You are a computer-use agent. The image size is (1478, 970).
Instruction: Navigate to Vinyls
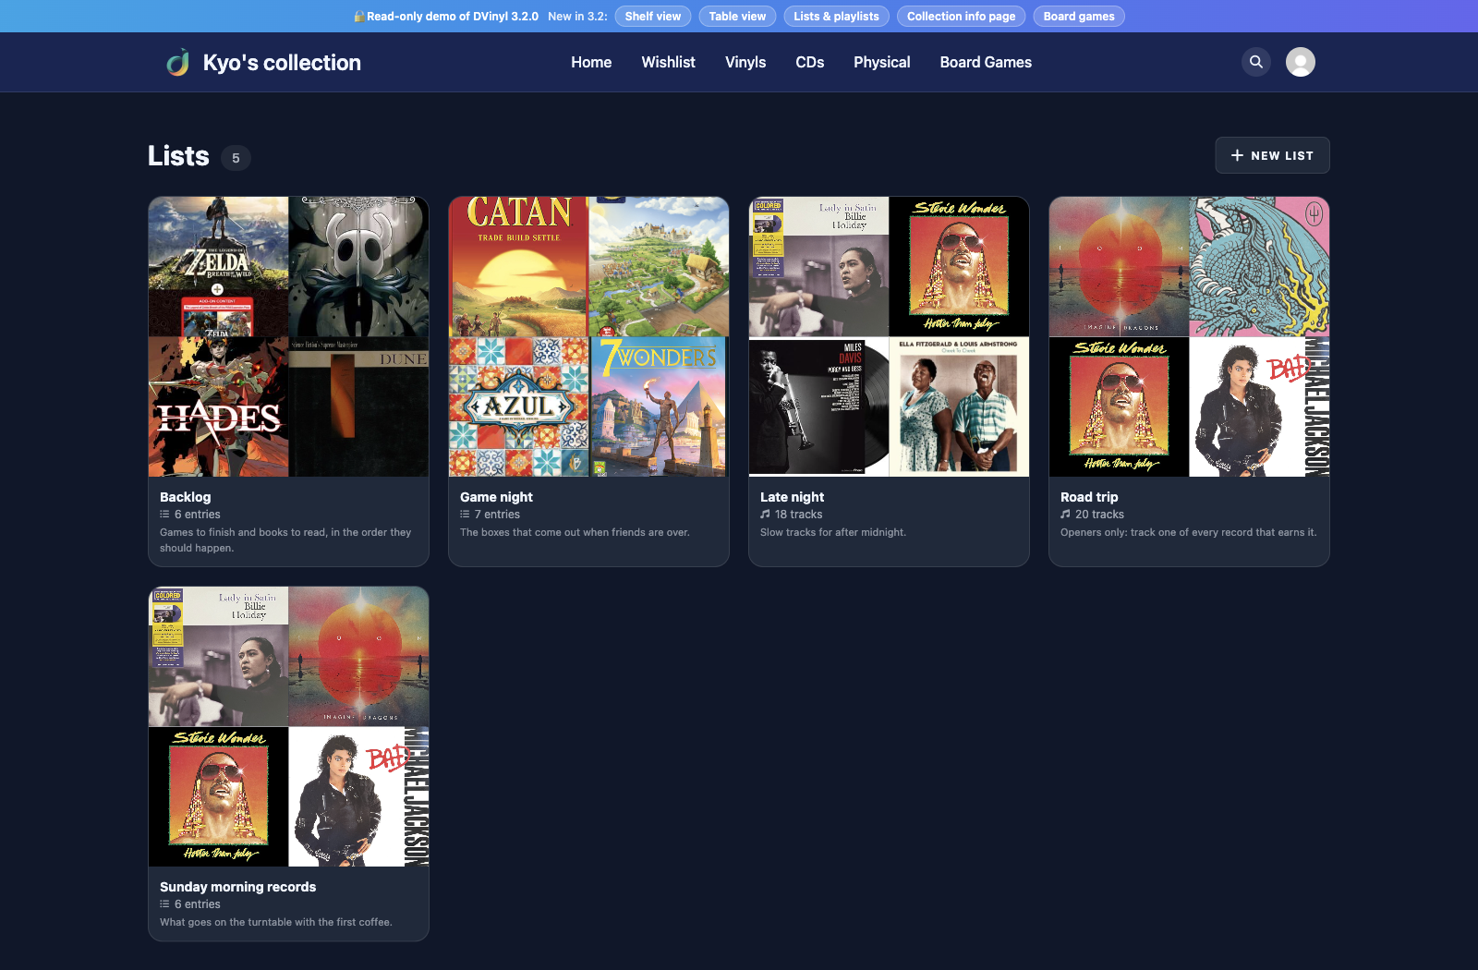coord(745,62)
